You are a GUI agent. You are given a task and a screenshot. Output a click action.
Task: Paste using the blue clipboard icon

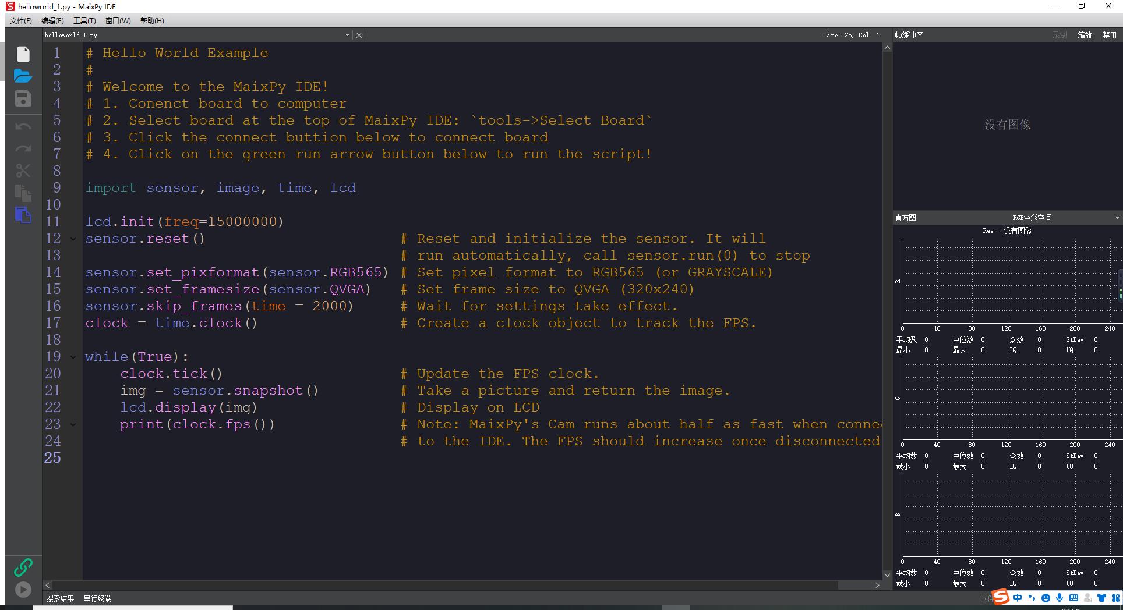point(23,215)
